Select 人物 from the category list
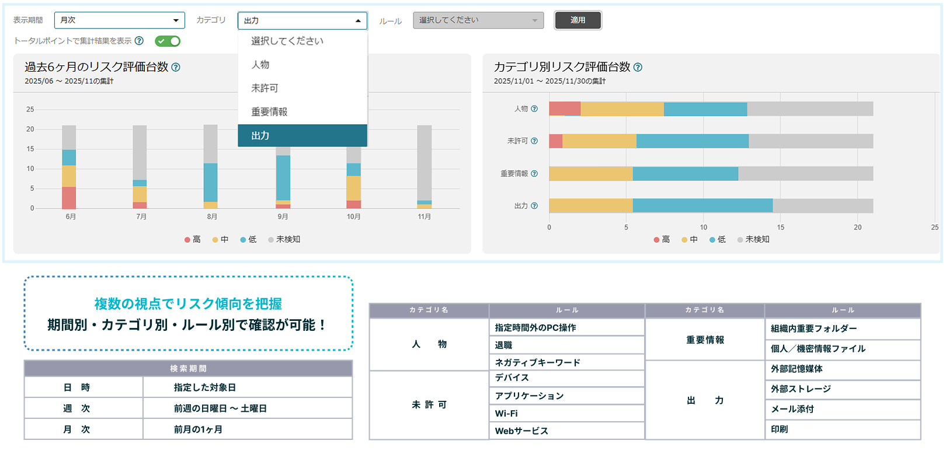Image resolution: width=946 pixels, height=451 pixels. 260,65
